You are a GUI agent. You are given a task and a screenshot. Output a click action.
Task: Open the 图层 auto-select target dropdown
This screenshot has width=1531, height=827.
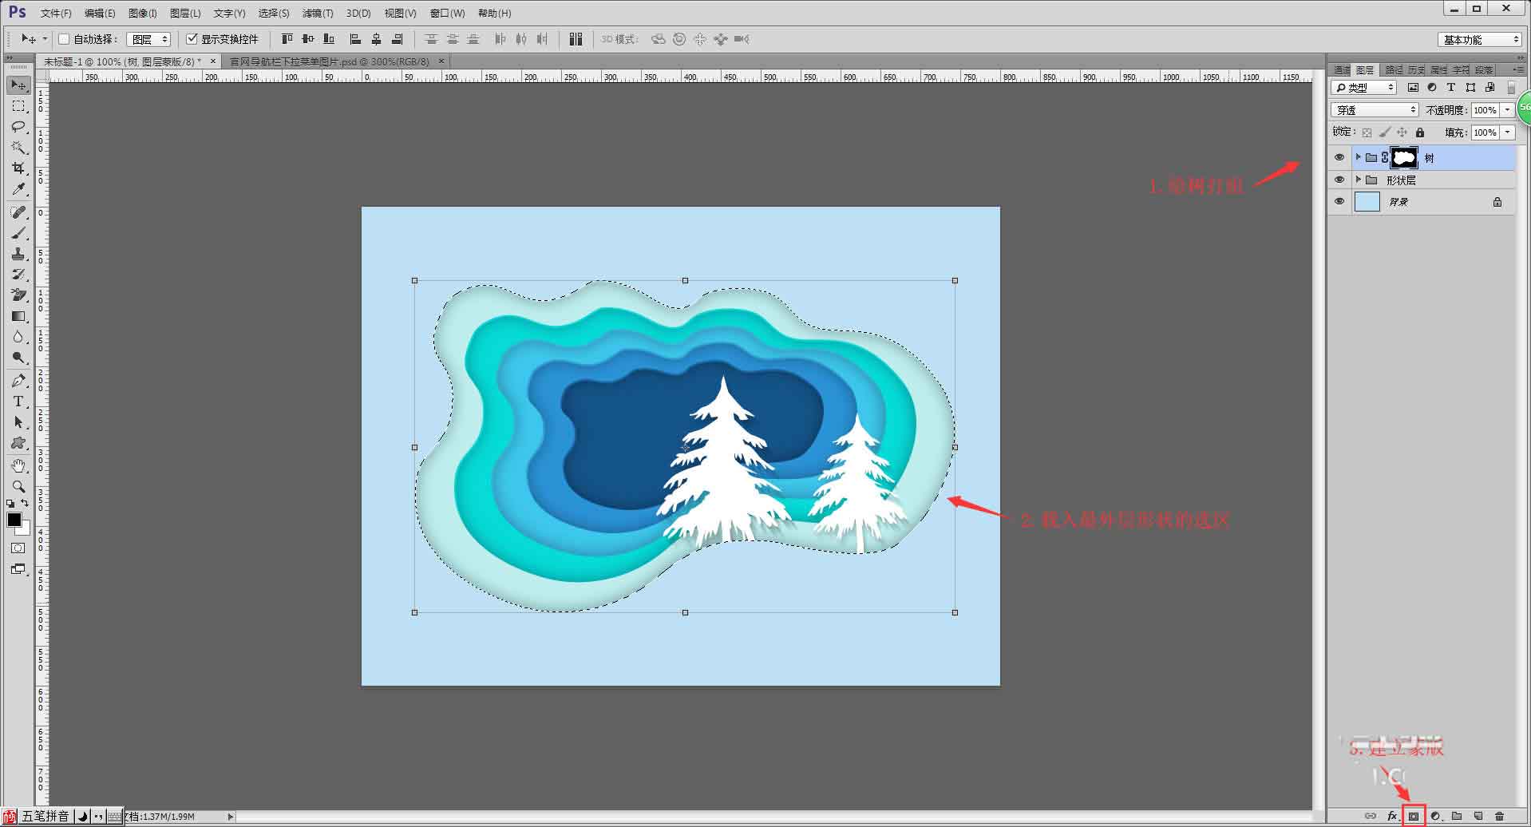149,39
